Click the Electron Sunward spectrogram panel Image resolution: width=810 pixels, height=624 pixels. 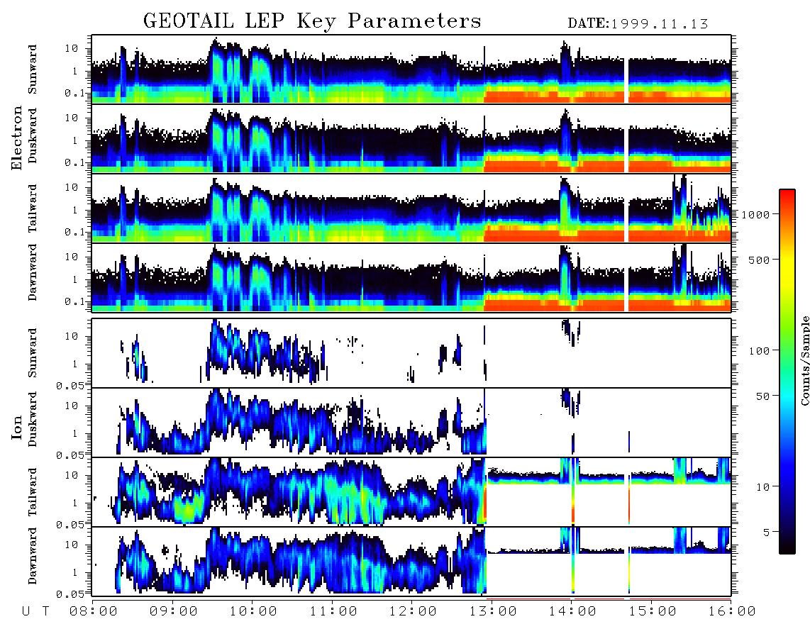[411, 69]
